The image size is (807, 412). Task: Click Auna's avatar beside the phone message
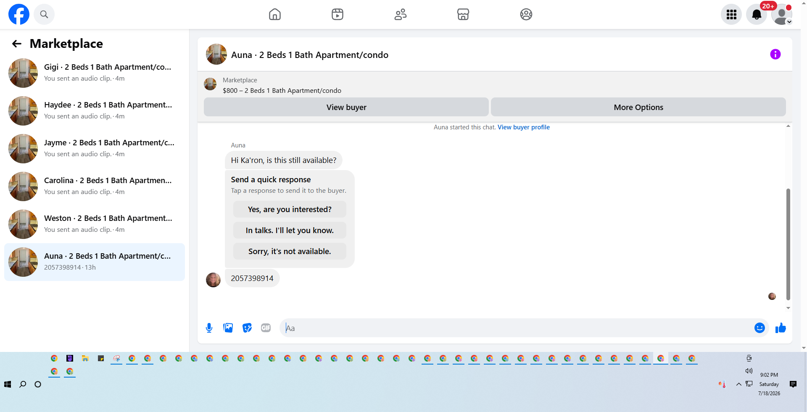pos(213,280)
